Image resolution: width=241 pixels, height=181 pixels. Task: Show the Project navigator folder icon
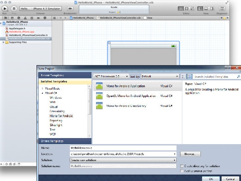(6, 18)
